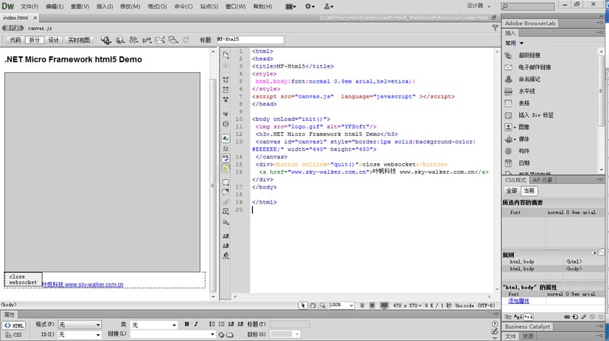Insert an email link (电子邮件链接)

[x=509, y=67]
